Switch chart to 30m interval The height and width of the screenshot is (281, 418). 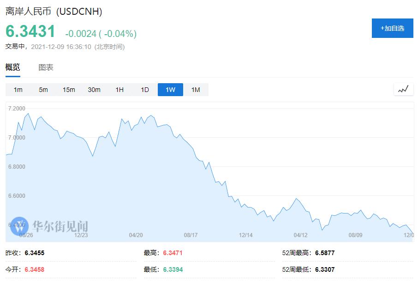tap(94, 90)
